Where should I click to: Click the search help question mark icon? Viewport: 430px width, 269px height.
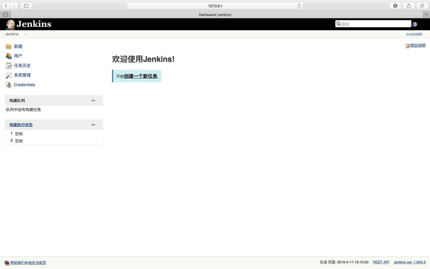click(415, 24)
